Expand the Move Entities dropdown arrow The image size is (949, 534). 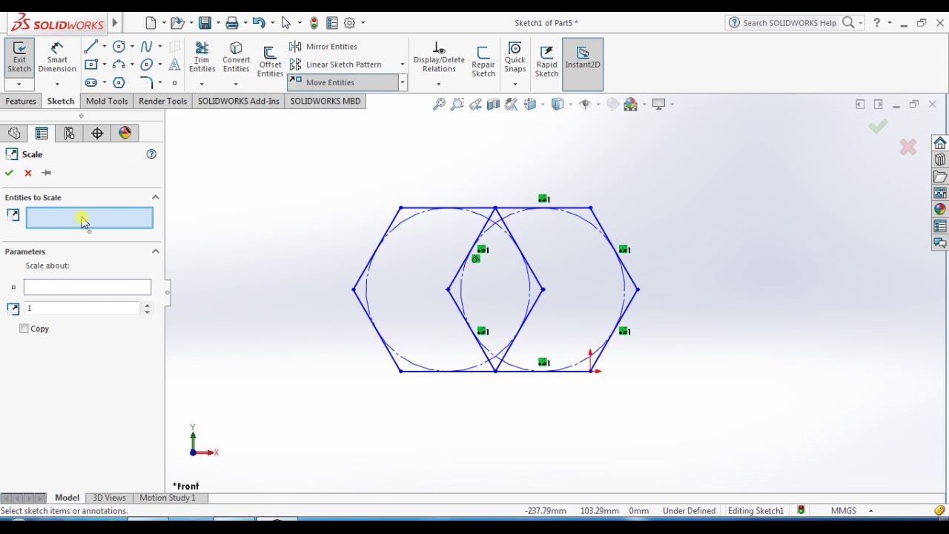[x=403, y=82]
